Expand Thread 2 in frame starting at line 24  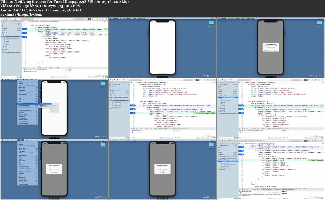click(x=2, y=46)
